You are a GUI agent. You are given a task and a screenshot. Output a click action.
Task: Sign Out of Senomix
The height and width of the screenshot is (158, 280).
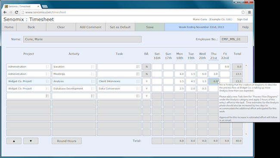pos(243,19)
